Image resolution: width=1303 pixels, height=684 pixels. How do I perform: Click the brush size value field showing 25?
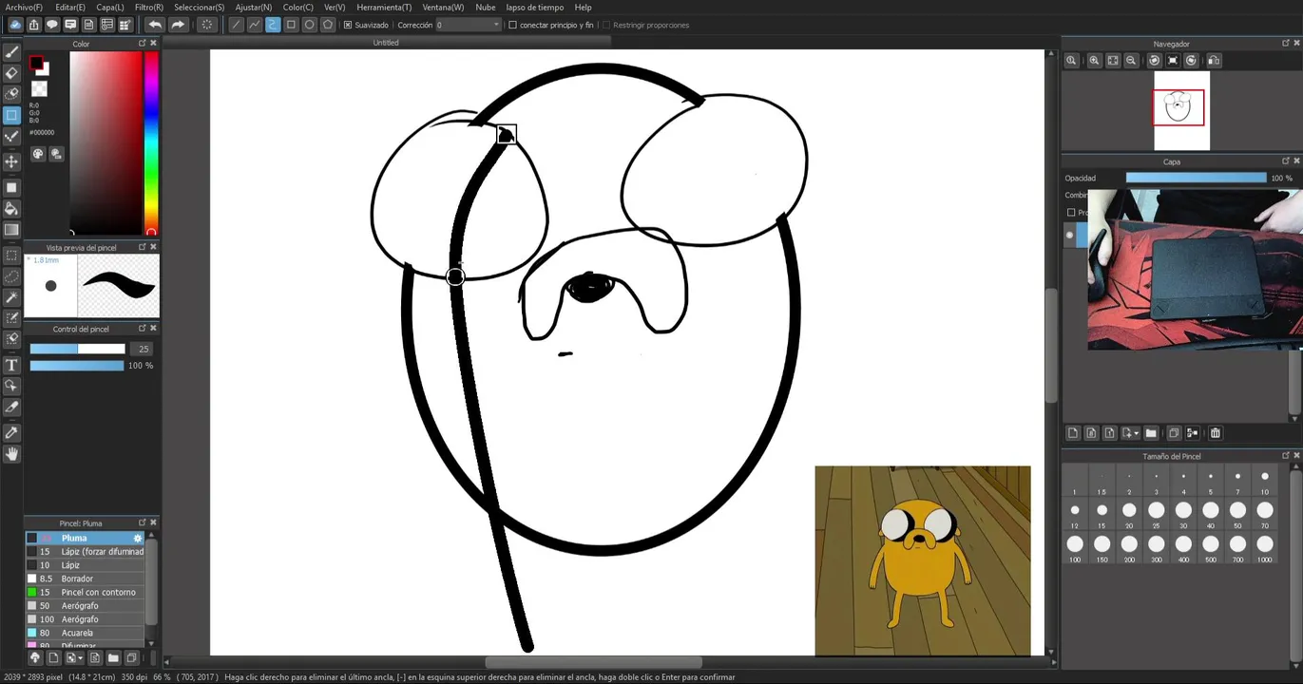click(x=143, y=349)
